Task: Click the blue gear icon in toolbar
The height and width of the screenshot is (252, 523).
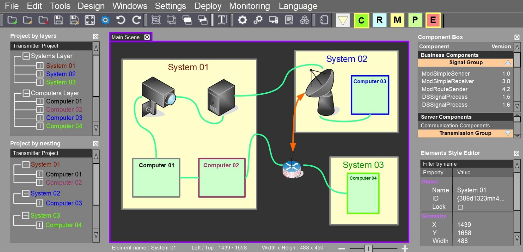Action: click(x=105, y=20)
